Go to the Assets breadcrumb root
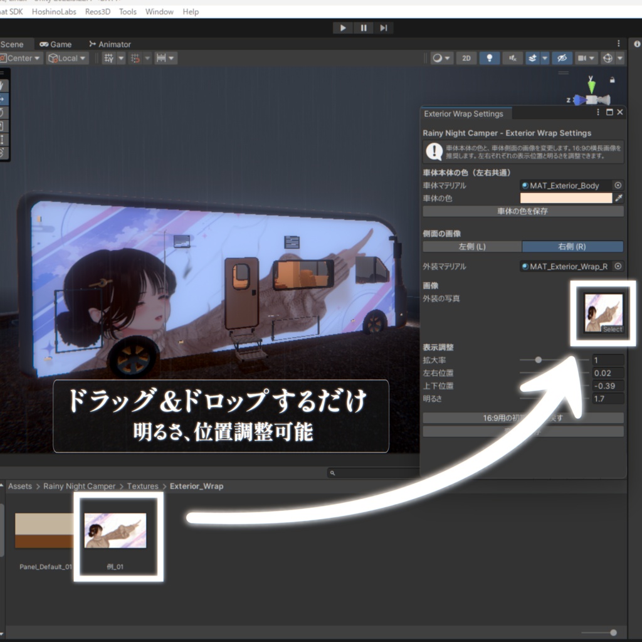The height and width of the screenshot is (642, 642). click(20, 486)
